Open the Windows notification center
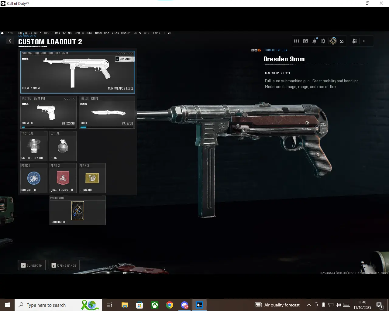Screen dimensions: 389x311 [380, 305]
